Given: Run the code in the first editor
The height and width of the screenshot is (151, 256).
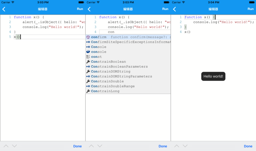Looking at the screenshot, I should point(80,9).
